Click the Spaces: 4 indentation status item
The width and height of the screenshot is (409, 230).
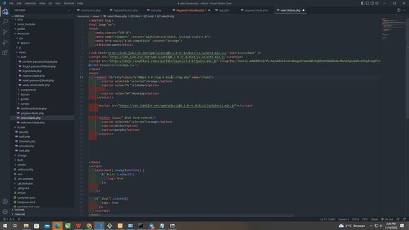(343, 219)
